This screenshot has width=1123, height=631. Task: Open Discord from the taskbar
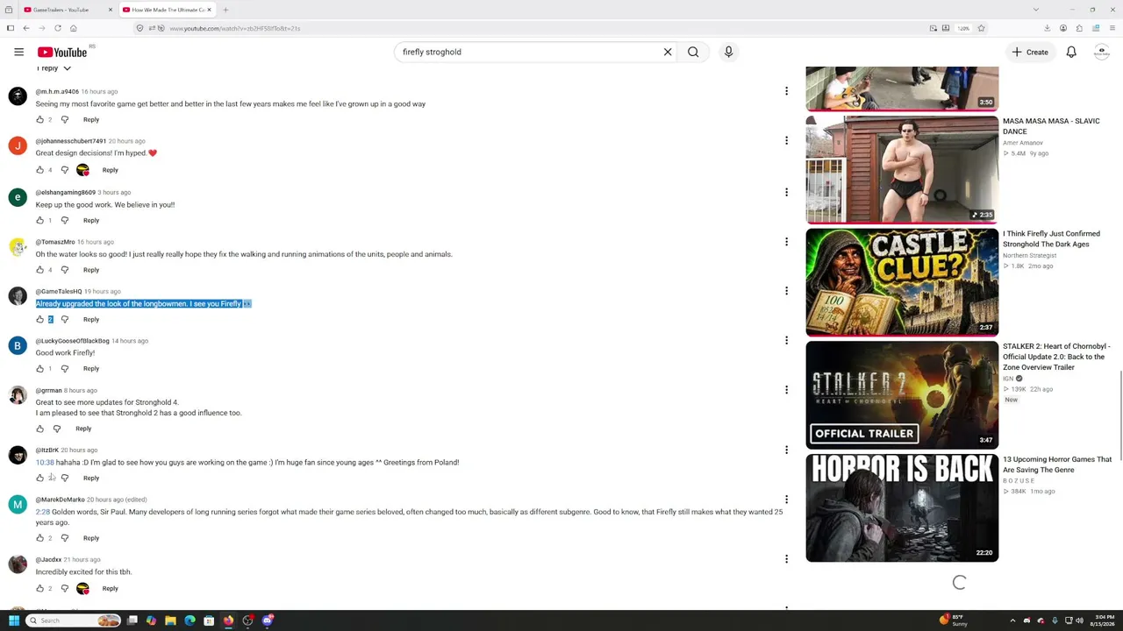267,620
